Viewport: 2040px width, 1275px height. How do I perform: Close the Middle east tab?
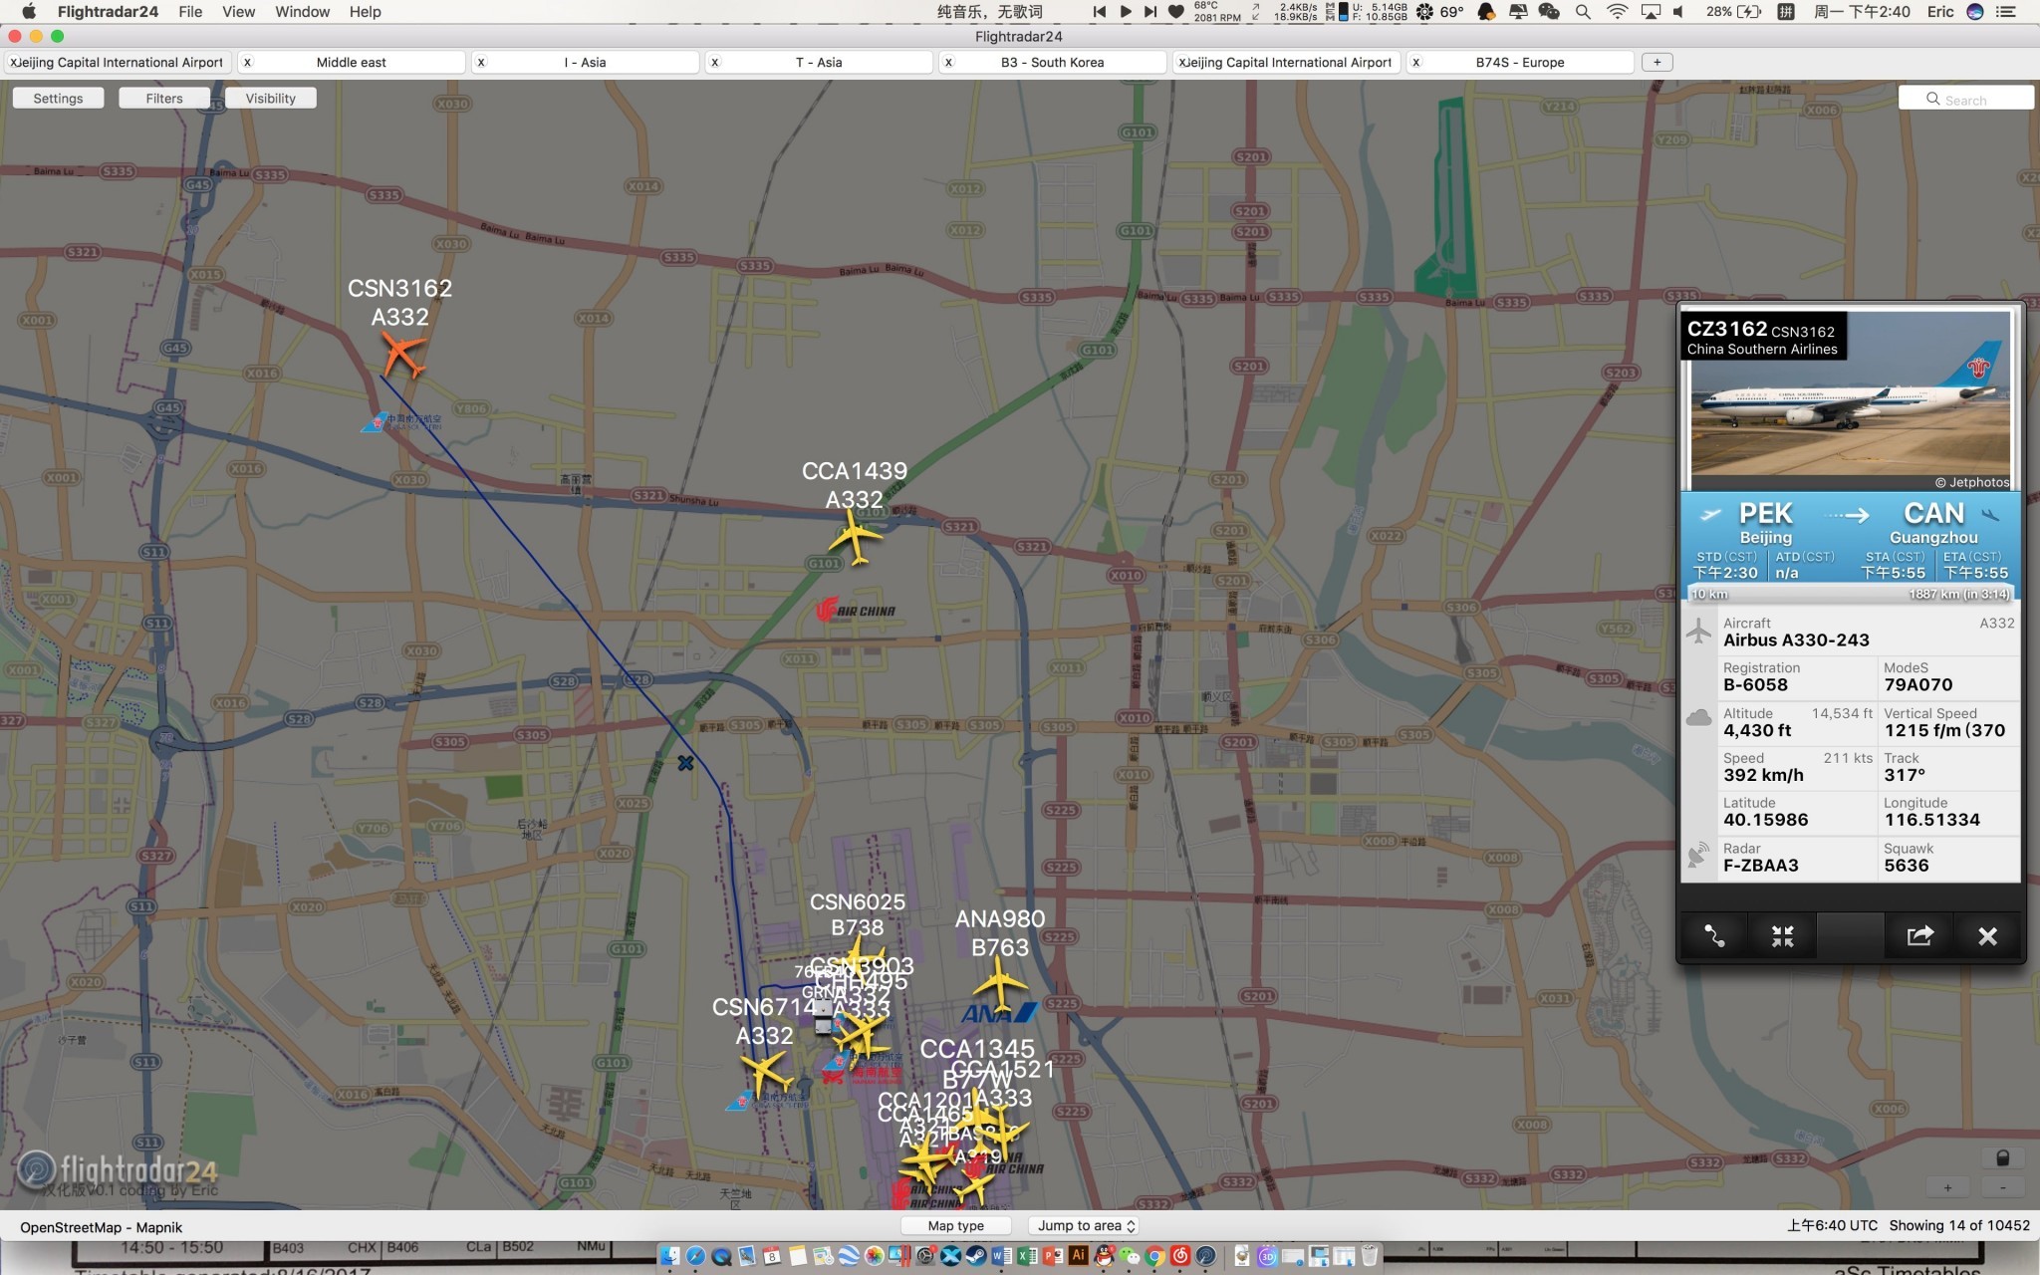[248, 62]
